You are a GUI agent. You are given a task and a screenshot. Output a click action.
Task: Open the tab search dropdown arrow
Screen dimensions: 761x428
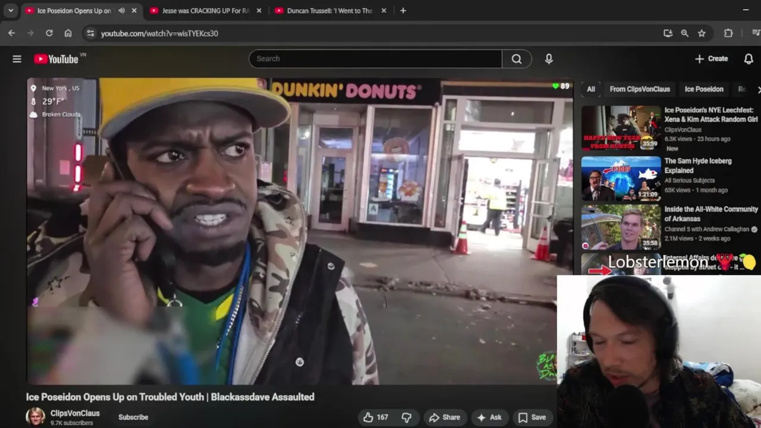11,11
